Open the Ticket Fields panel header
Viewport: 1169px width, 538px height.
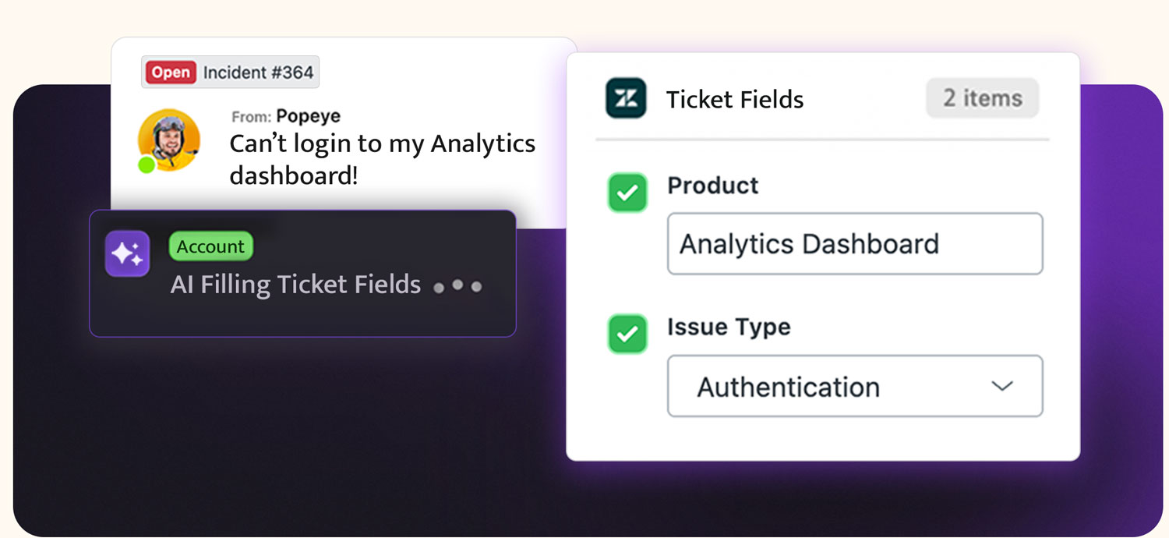pyautogui.click(x=735, y=99)
